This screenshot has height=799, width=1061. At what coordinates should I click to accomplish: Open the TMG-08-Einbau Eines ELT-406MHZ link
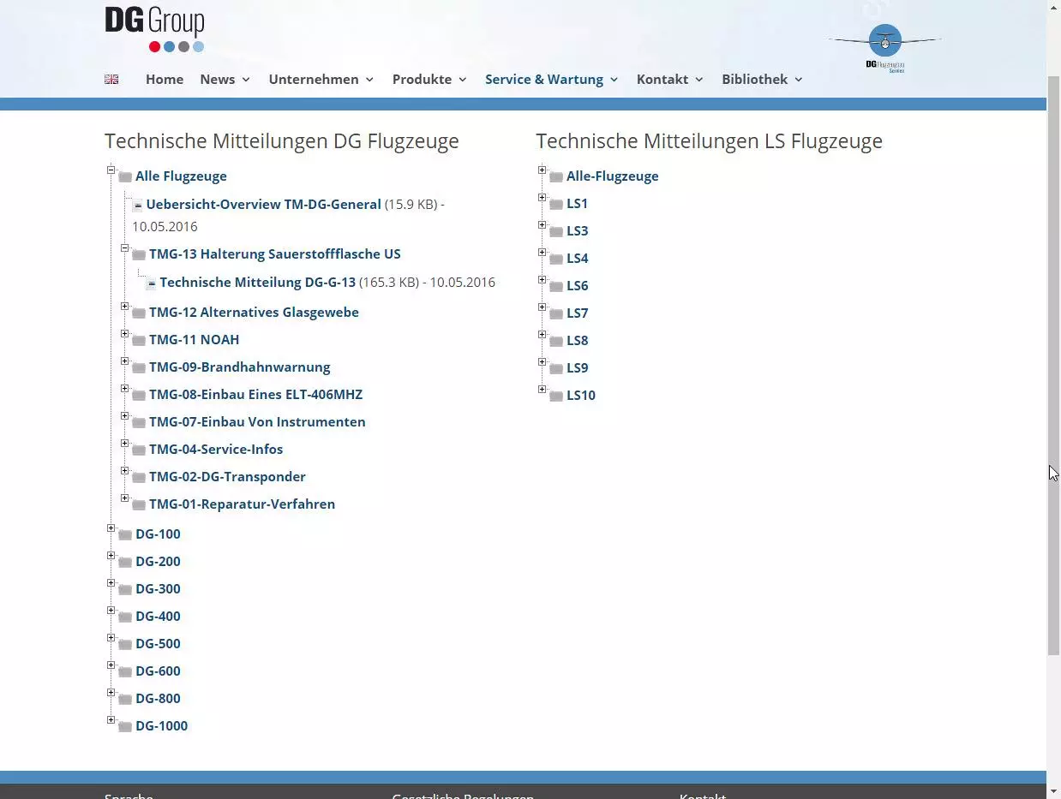255,394
